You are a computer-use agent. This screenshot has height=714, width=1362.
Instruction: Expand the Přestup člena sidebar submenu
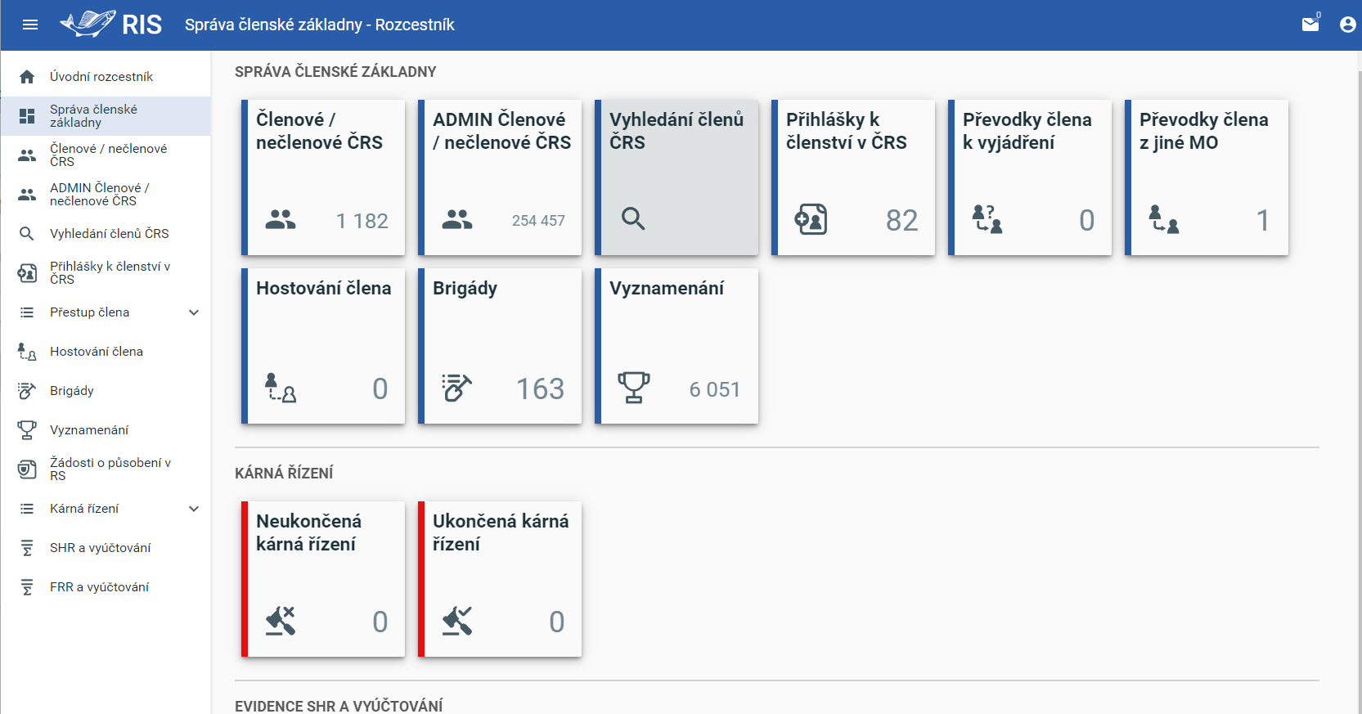[x=194, y=312]
